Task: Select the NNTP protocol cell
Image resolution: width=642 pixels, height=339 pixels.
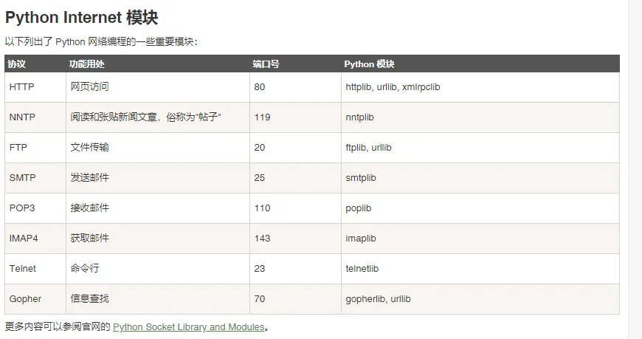Action: click(22, 117)
